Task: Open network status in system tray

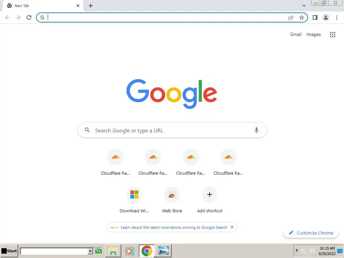Action: pyautogui.click(x=304, y=251)
